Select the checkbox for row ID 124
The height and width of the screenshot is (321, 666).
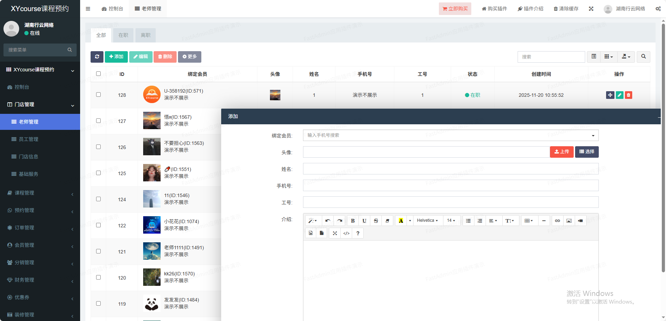pyautogui.click(x=98, y=199)
